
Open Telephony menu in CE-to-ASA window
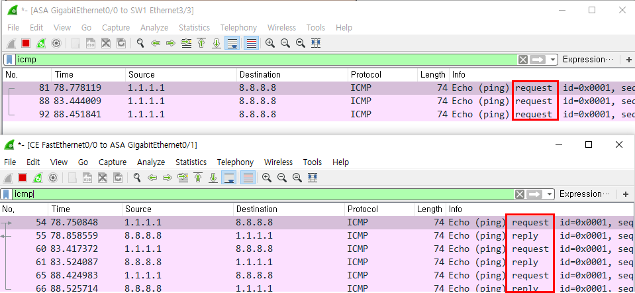[x=235, y=162]
